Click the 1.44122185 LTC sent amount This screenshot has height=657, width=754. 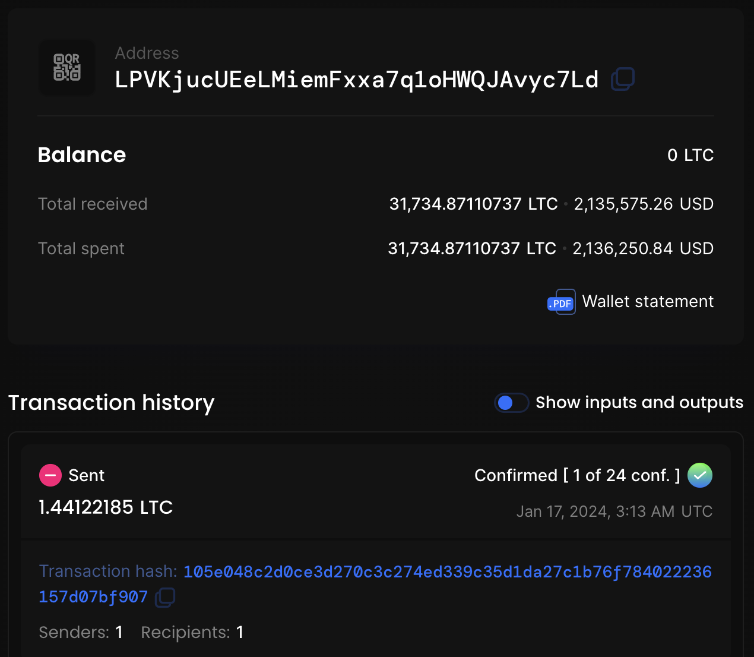(x=106, y=507)
